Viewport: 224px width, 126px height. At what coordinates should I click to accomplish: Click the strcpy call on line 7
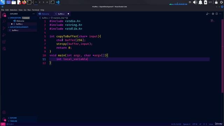62,44
